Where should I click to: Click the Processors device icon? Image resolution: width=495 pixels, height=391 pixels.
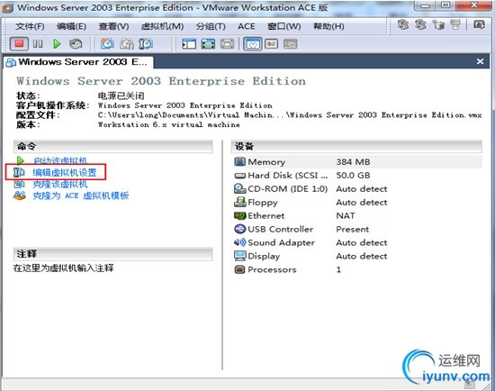tap(240, 269)
